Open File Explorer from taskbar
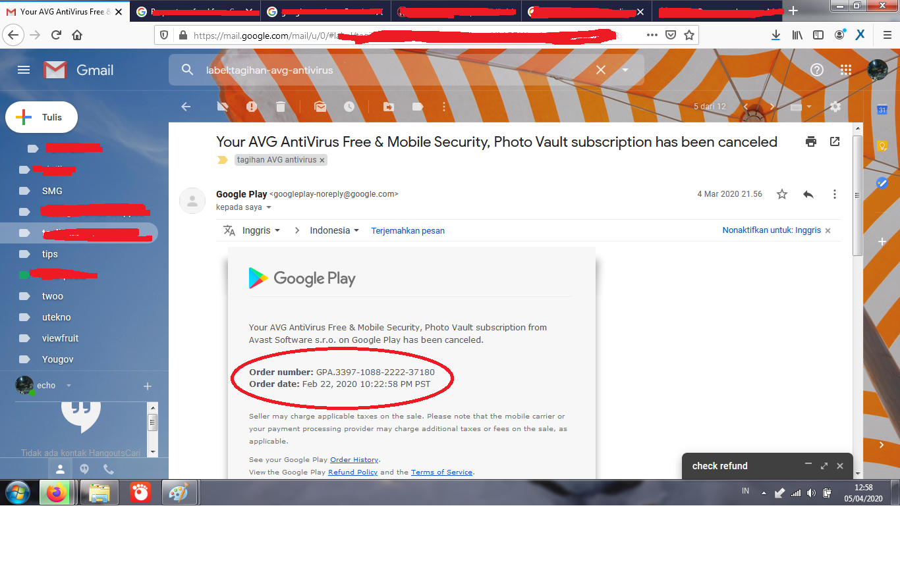The height and width of the screenshot is (562, 900). pos(99,492)
